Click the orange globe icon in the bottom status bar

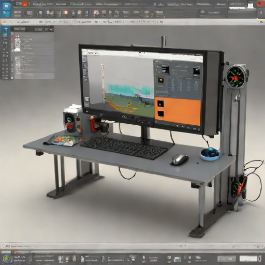7,258
